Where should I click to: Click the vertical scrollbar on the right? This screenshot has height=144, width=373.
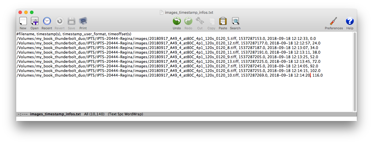coord(355,72)
